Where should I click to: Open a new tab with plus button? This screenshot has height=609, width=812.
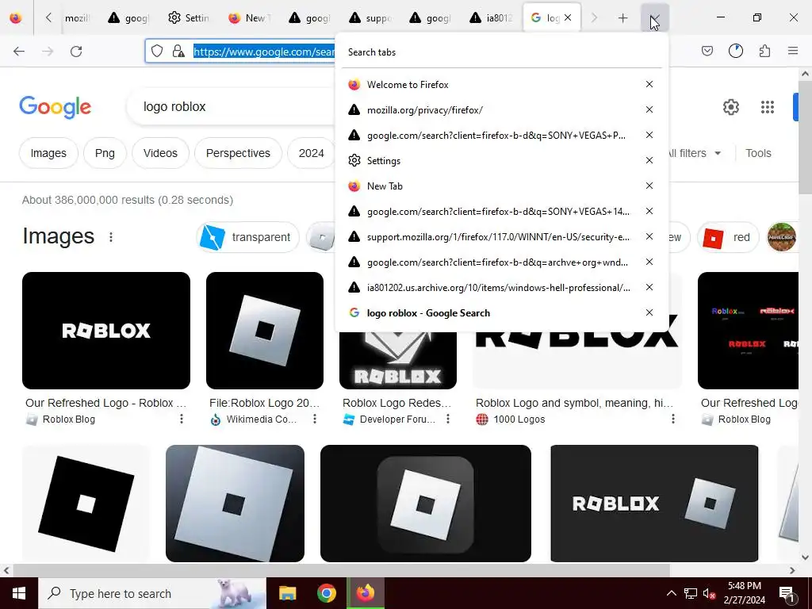(x=622, y=18)
